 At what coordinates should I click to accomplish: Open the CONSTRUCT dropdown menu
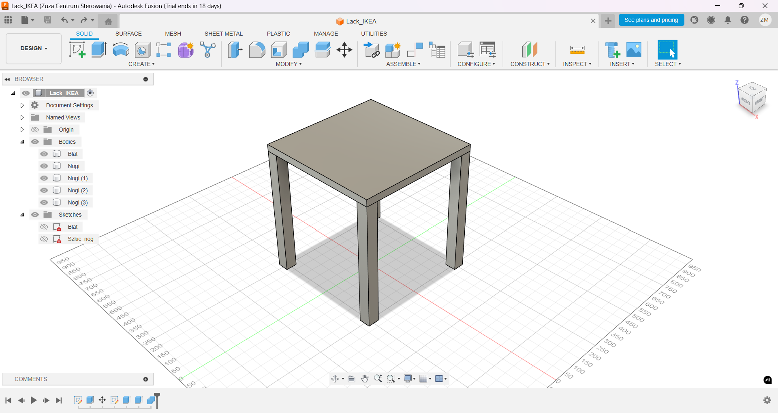530,64
